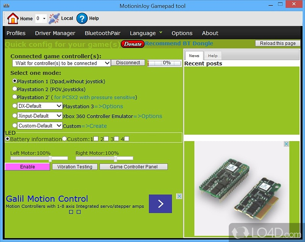Screen dimensions: 305x242
Task: Select Xbox 360 Controller Emulator radio
Action: (14, 115)
